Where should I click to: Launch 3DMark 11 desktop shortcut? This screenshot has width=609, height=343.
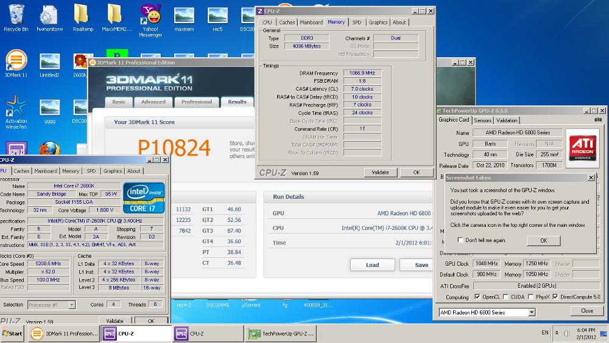click(x=16, y=63)
